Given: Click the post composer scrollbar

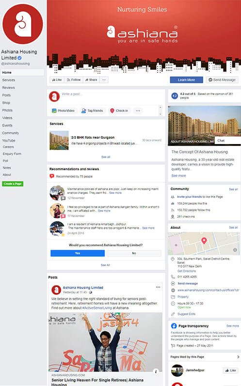Looking at the screenshot, I should (x=161, y=111).
